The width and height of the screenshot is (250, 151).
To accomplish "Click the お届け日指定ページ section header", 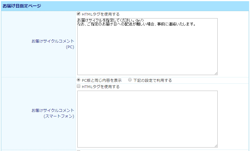I will [125, 6].
